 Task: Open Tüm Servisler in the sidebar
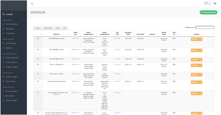(x=11, y=43)
